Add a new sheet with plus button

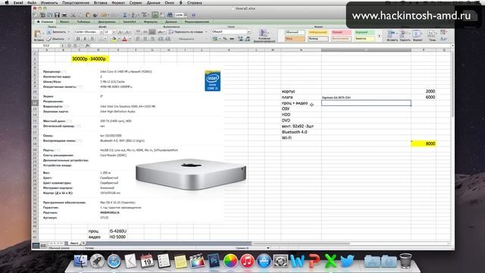click(83, 243)
